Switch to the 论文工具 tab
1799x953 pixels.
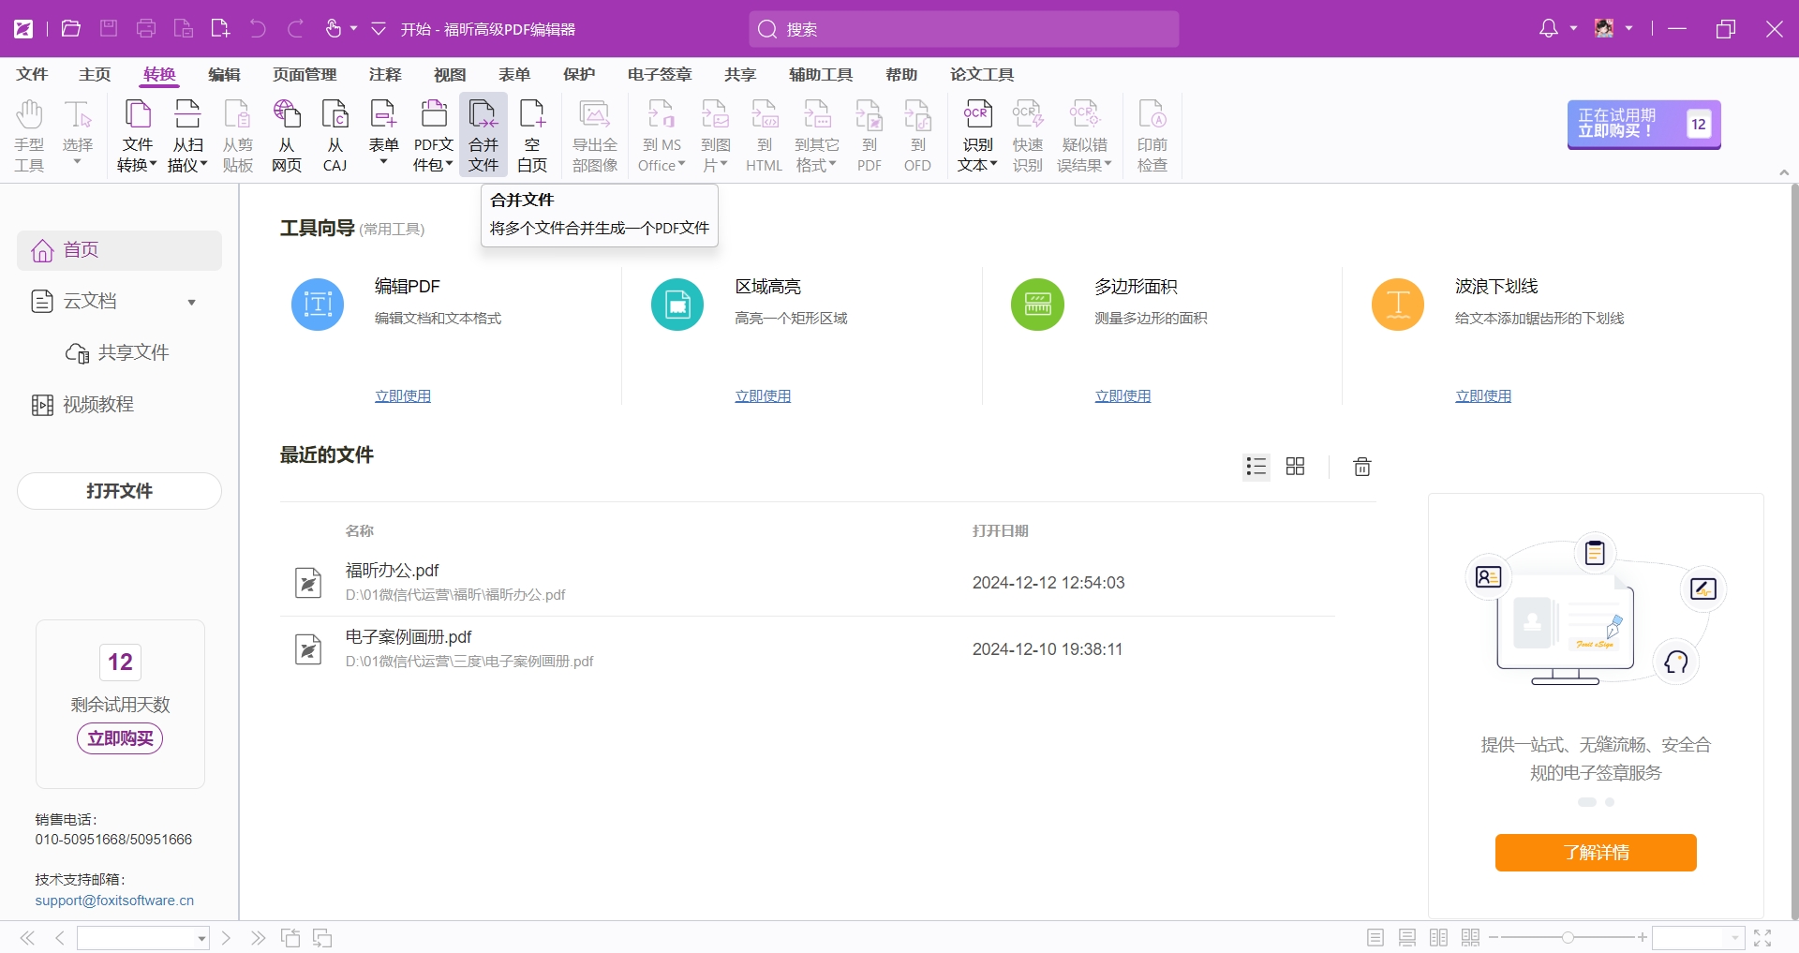click(982, 74)
